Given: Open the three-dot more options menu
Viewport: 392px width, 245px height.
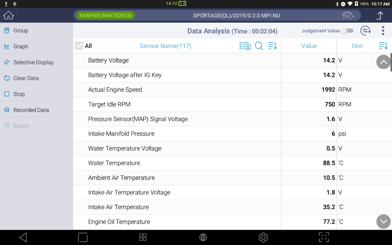Looking at the screenshot, I should click(x=383, y=31).
